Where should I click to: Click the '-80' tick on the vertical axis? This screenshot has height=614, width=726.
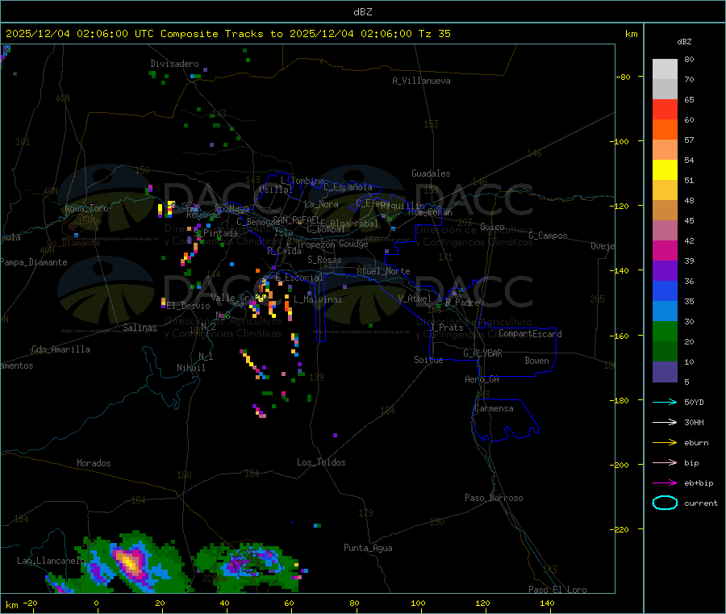[623, 77]
